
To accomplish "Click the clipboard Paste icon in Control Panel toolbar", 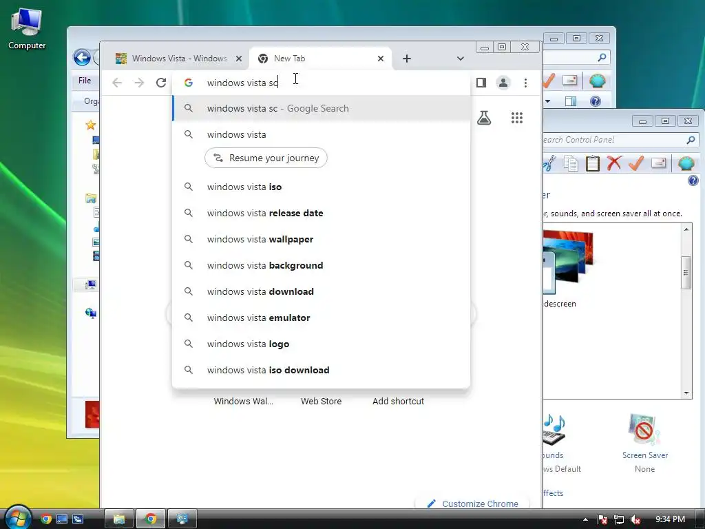I will (x=593, y=163).
